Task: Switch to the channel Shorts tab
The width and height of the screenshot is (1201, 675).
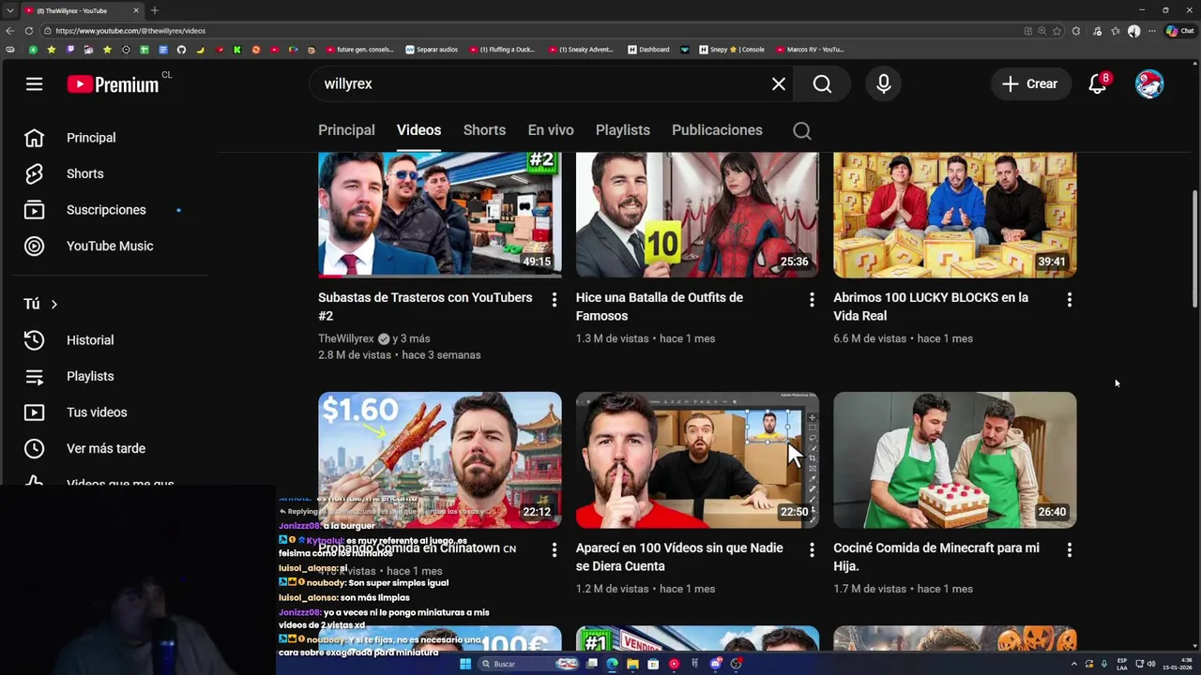Action: click(484, 130)
